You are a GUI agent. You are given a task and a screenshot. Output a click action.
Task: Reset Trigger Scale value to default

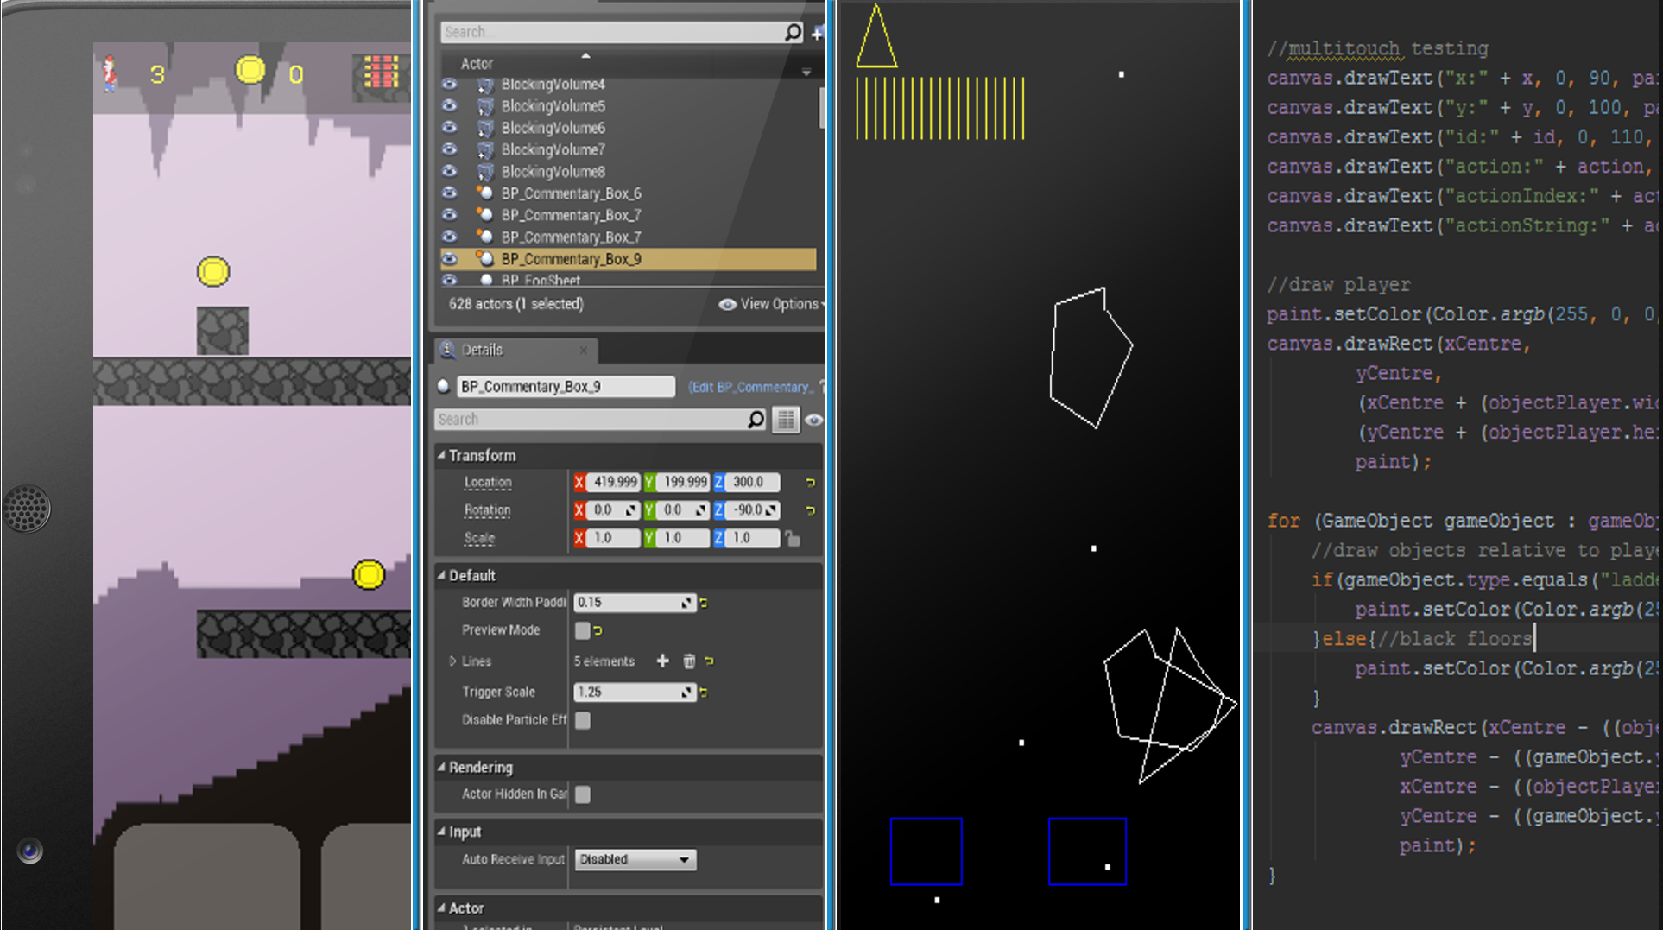(705, 693)
